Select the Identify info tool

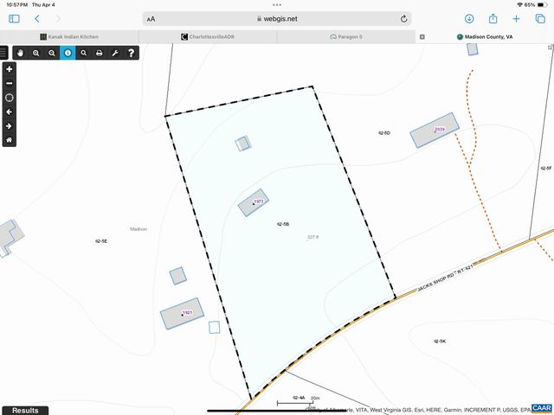click(x=68, y=53)
